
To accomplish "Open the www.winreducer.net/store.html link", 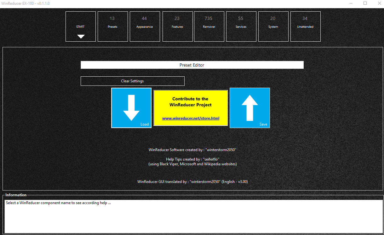I will click(191, 119).
